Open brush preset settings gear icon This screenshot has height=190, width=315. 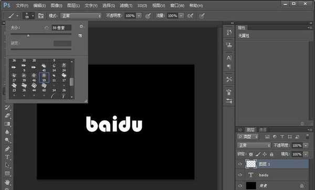point(81,27)
